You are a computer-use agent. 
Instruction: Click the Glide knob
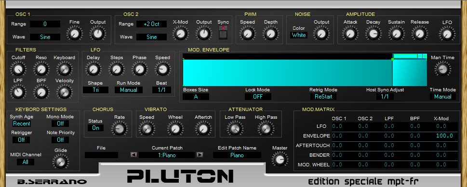coord(60,162)
